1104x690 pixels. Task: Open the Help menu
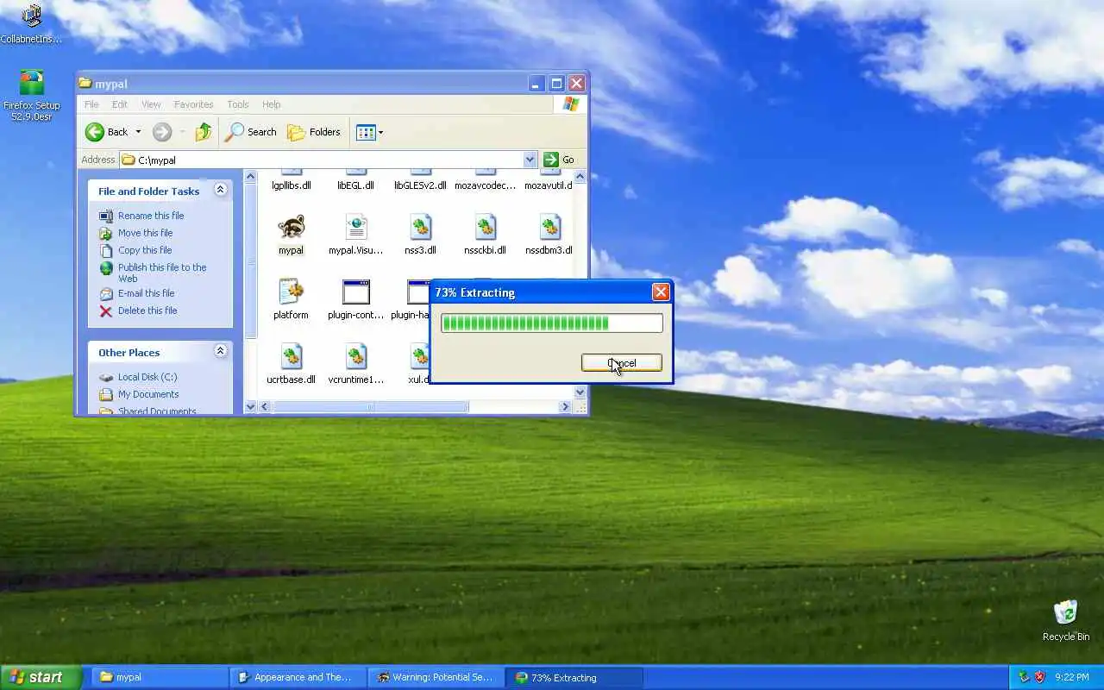(271, 104)
